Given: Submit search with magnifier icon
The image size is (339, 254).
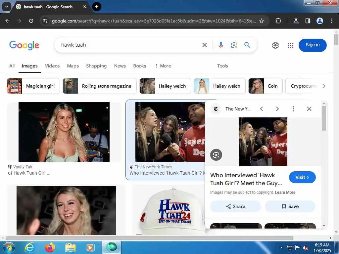Looking at the screenshot, I should [247, 45].
